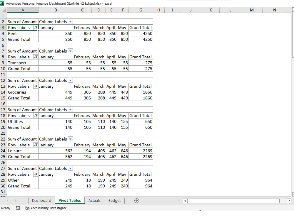This screenshot has height=220, width=294.
Task: Open the Row Labels filter on the Transport pivot
Action: click(x=36, y=57)
